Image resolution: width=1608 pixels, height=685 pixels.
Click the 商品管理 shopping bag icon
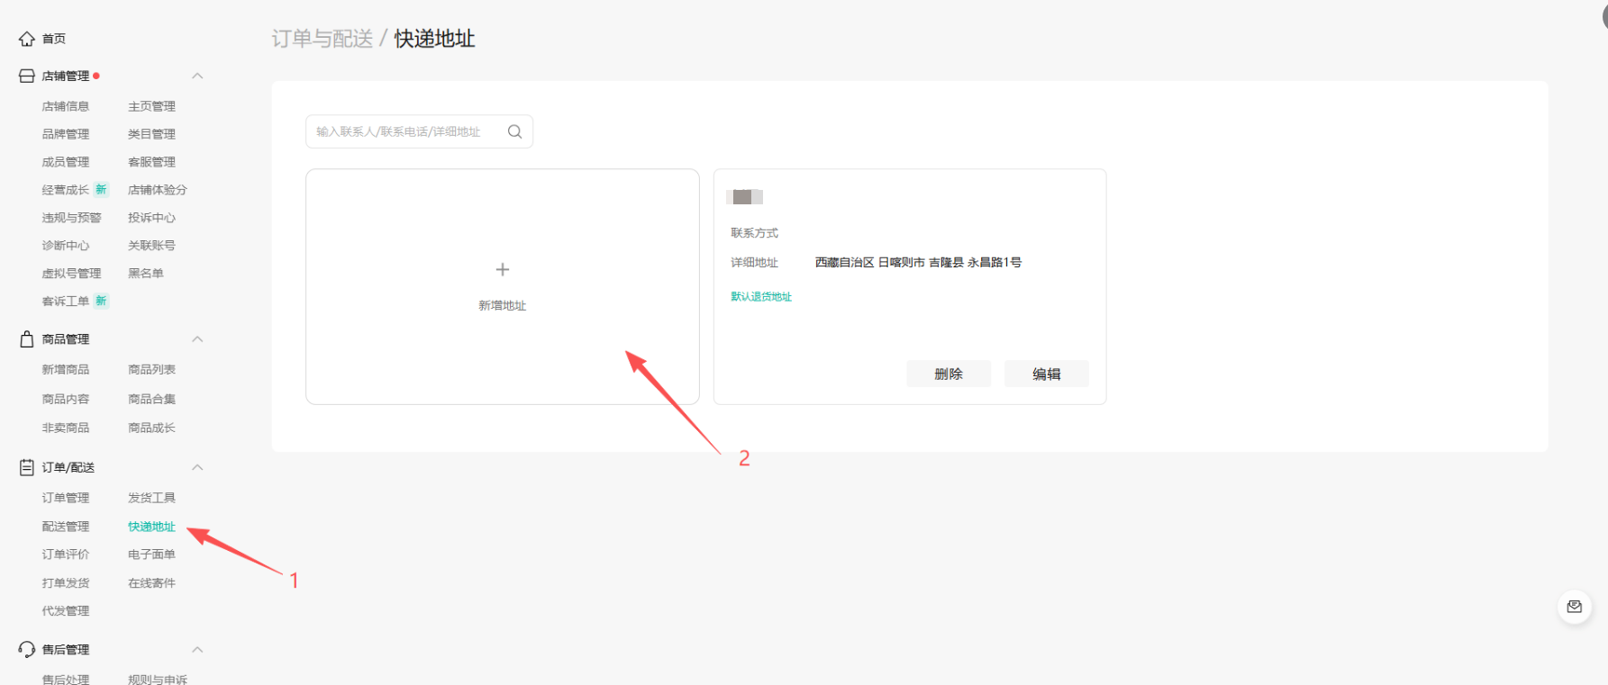click(27, 339)
